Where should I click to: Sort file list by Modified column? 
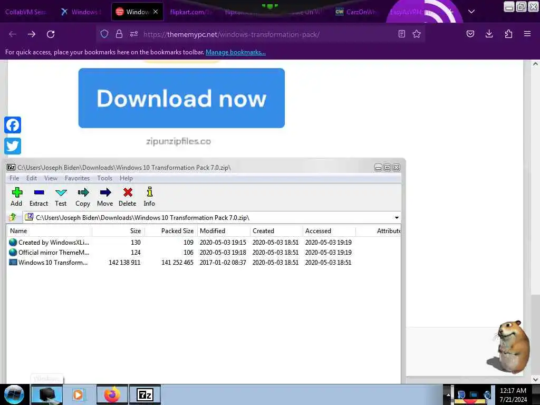[x=224, y=231]
